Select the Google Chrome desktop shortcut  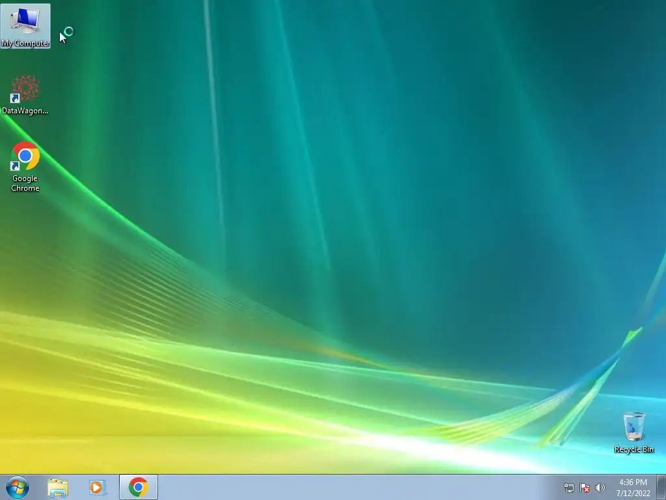[x=25, y=167]
